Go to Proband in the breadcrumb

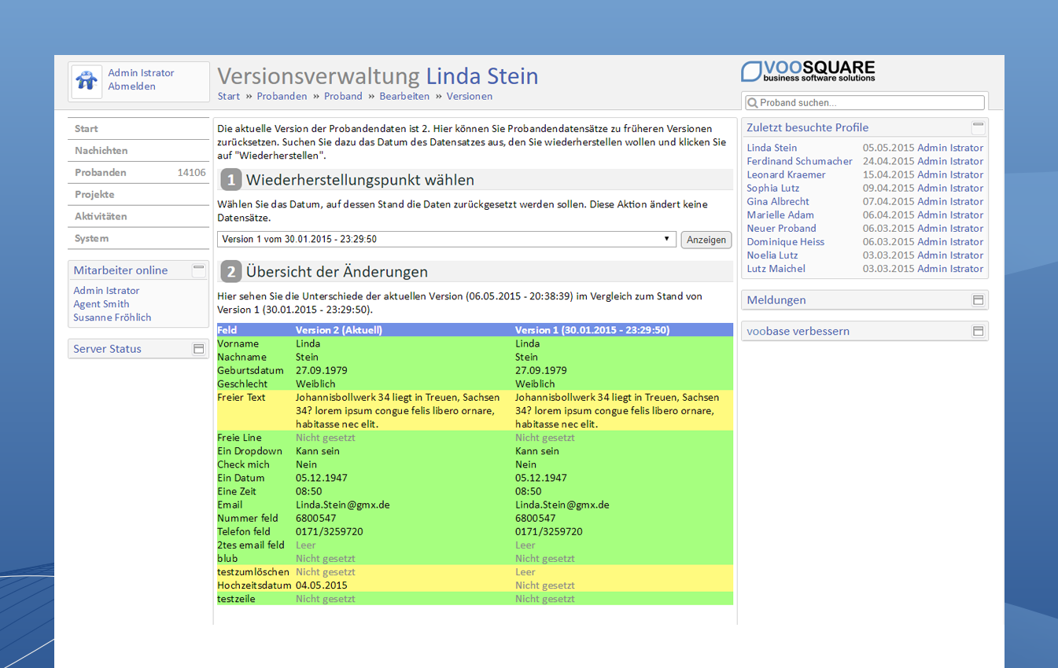click(x=343, y=97)
